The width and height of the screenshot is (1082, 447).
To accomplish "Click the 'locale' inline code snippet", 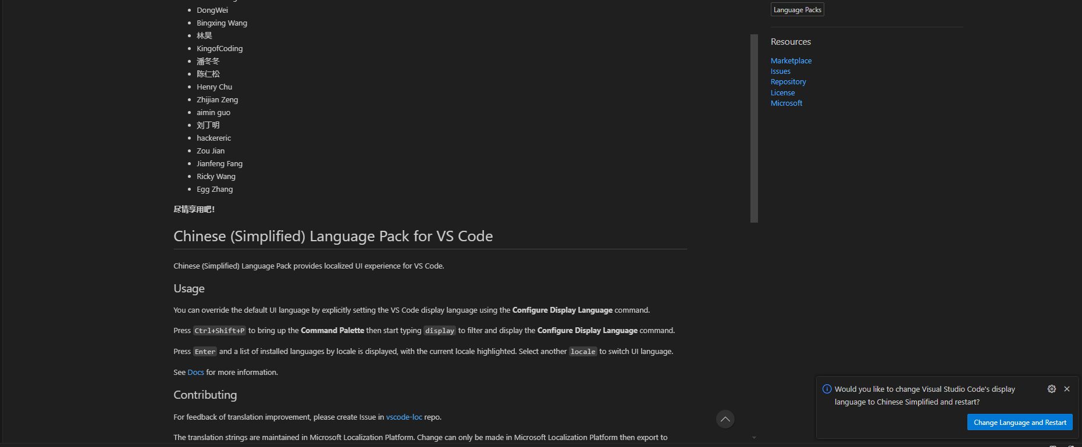I will coord(583,352).
